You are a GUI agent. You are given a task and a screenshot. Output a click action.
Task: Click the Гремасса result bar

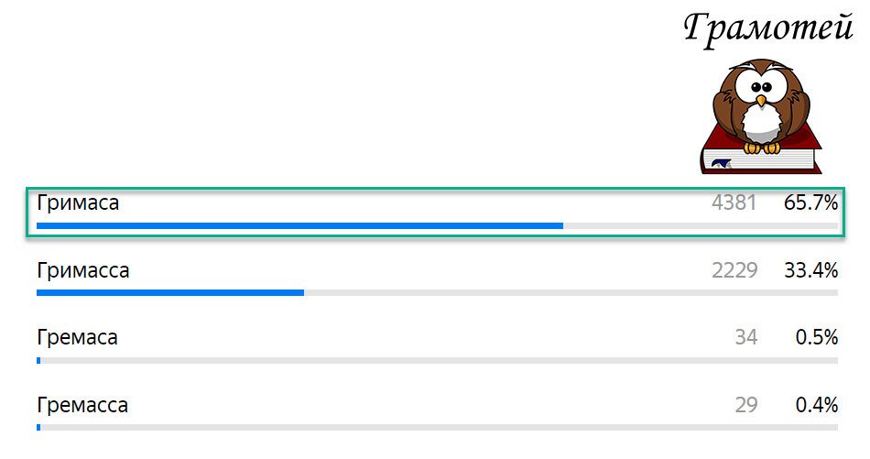click(x=437, y=427)
